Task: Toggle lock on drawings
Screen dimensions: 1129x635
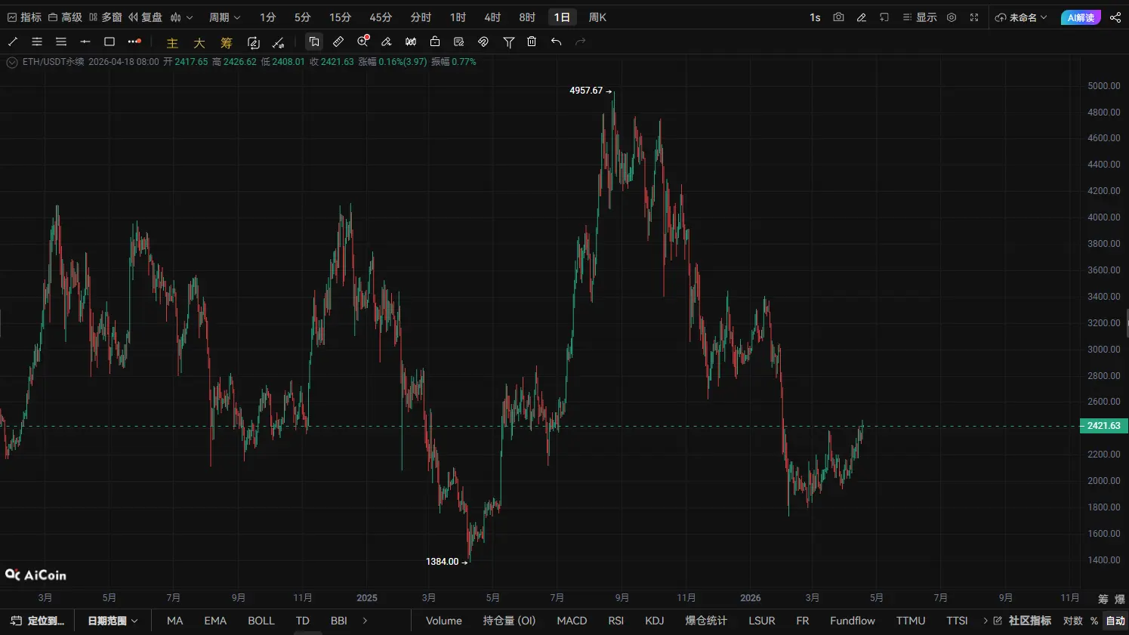Action: [435, 42]
